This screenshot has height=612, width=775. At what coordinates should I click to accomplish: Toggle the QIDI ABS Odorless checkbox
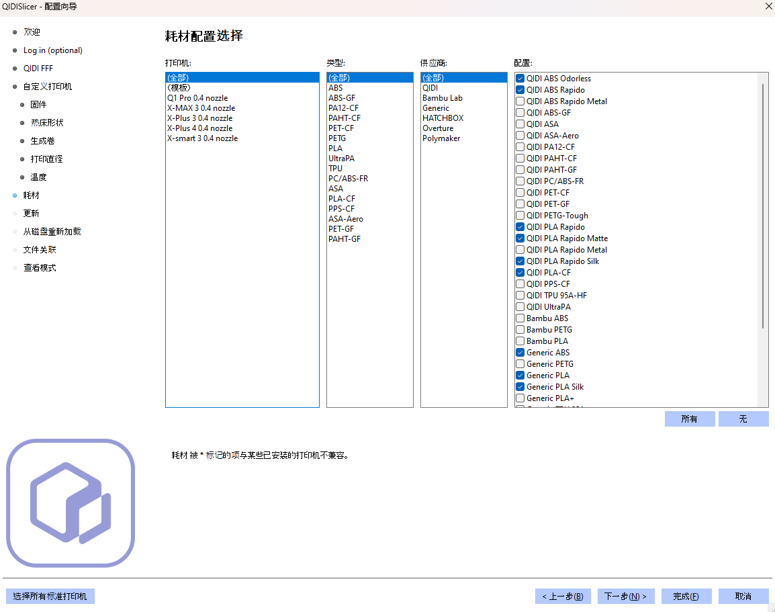coord(520,78)
